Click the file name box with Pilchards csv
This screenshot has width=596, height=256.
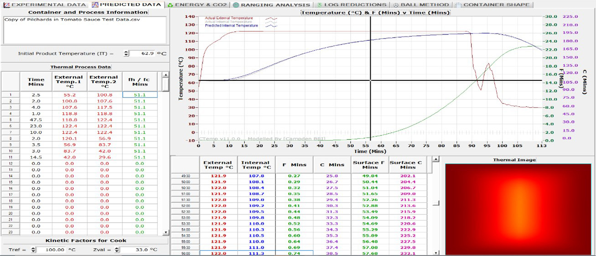(84, 30)
